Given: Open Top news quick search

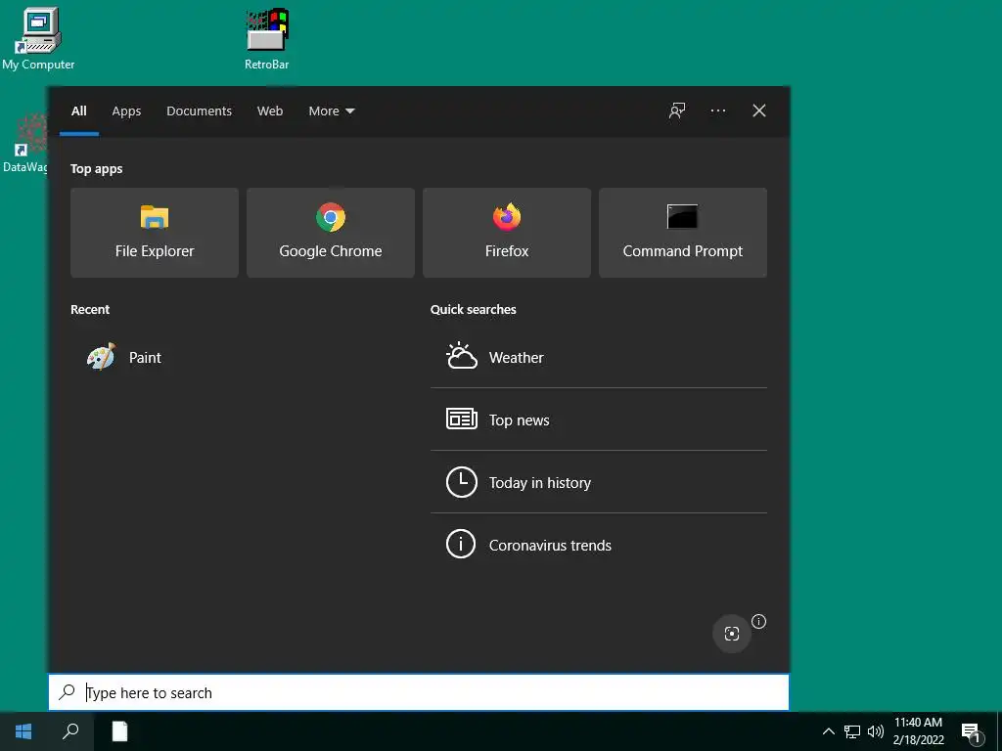Looking at the screenshot, I should 599,420.
